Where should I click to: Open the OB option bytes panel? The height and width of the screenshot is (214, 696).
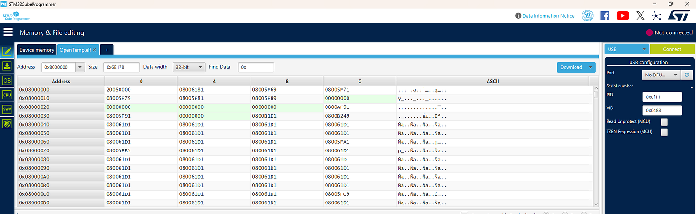7,80
